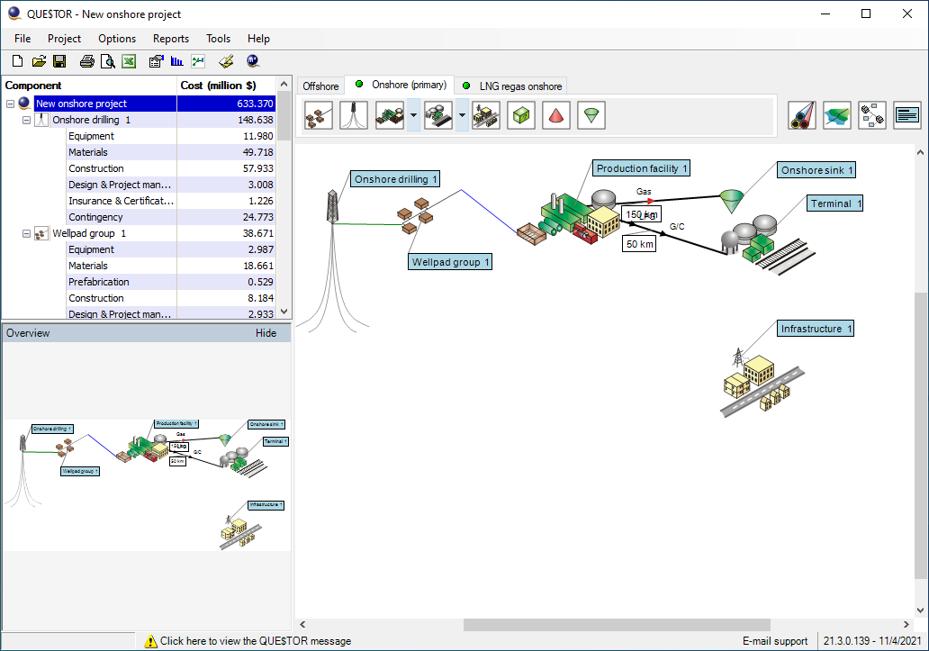Viewport: 929px width, 651px height.
Task: Click the yellow pencil edit icon
Action: tap(226, 61)
